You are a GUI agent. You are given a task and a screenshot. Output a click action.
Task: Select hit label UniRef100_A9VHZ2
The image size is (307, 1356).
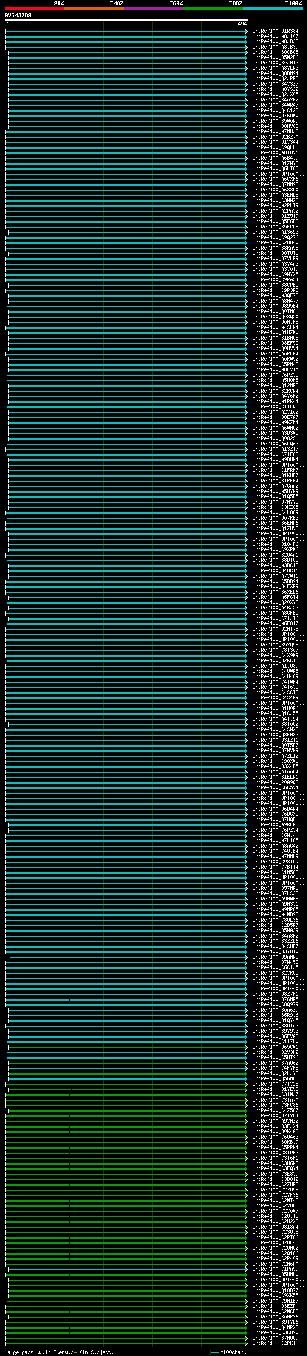tap(275, 1121)
